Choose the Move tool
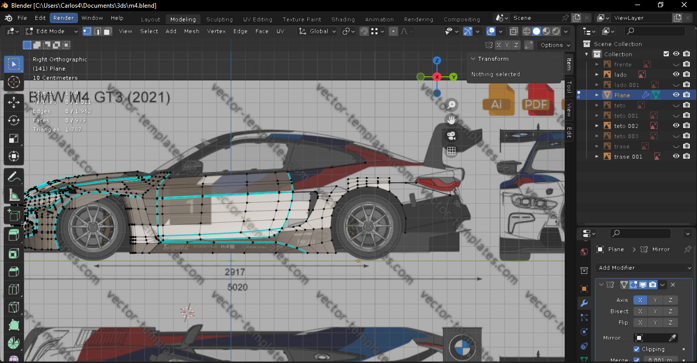The image size is (697, 363). (14, 102)
